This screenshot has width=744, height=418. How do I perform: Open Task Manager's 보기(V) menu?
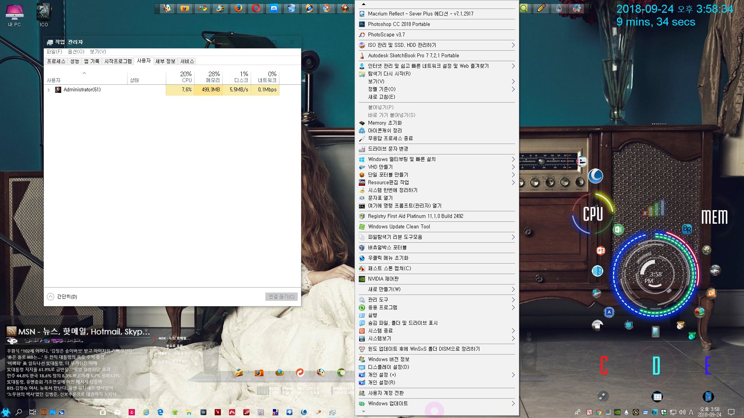click(98, 51)
